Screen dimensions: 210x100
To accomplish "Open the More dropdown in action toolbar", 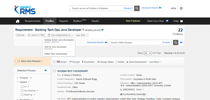I will click(x=155, y=62).
